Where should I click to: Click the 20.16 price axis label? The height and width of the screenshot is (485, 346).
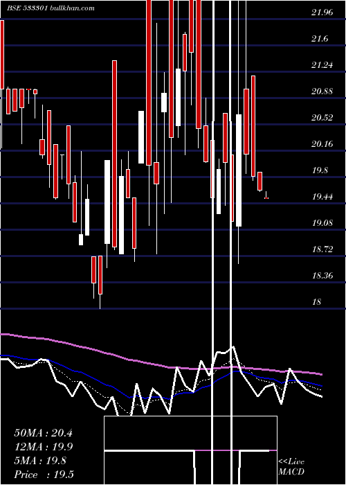pyautogui.click(x=322, y=144)
